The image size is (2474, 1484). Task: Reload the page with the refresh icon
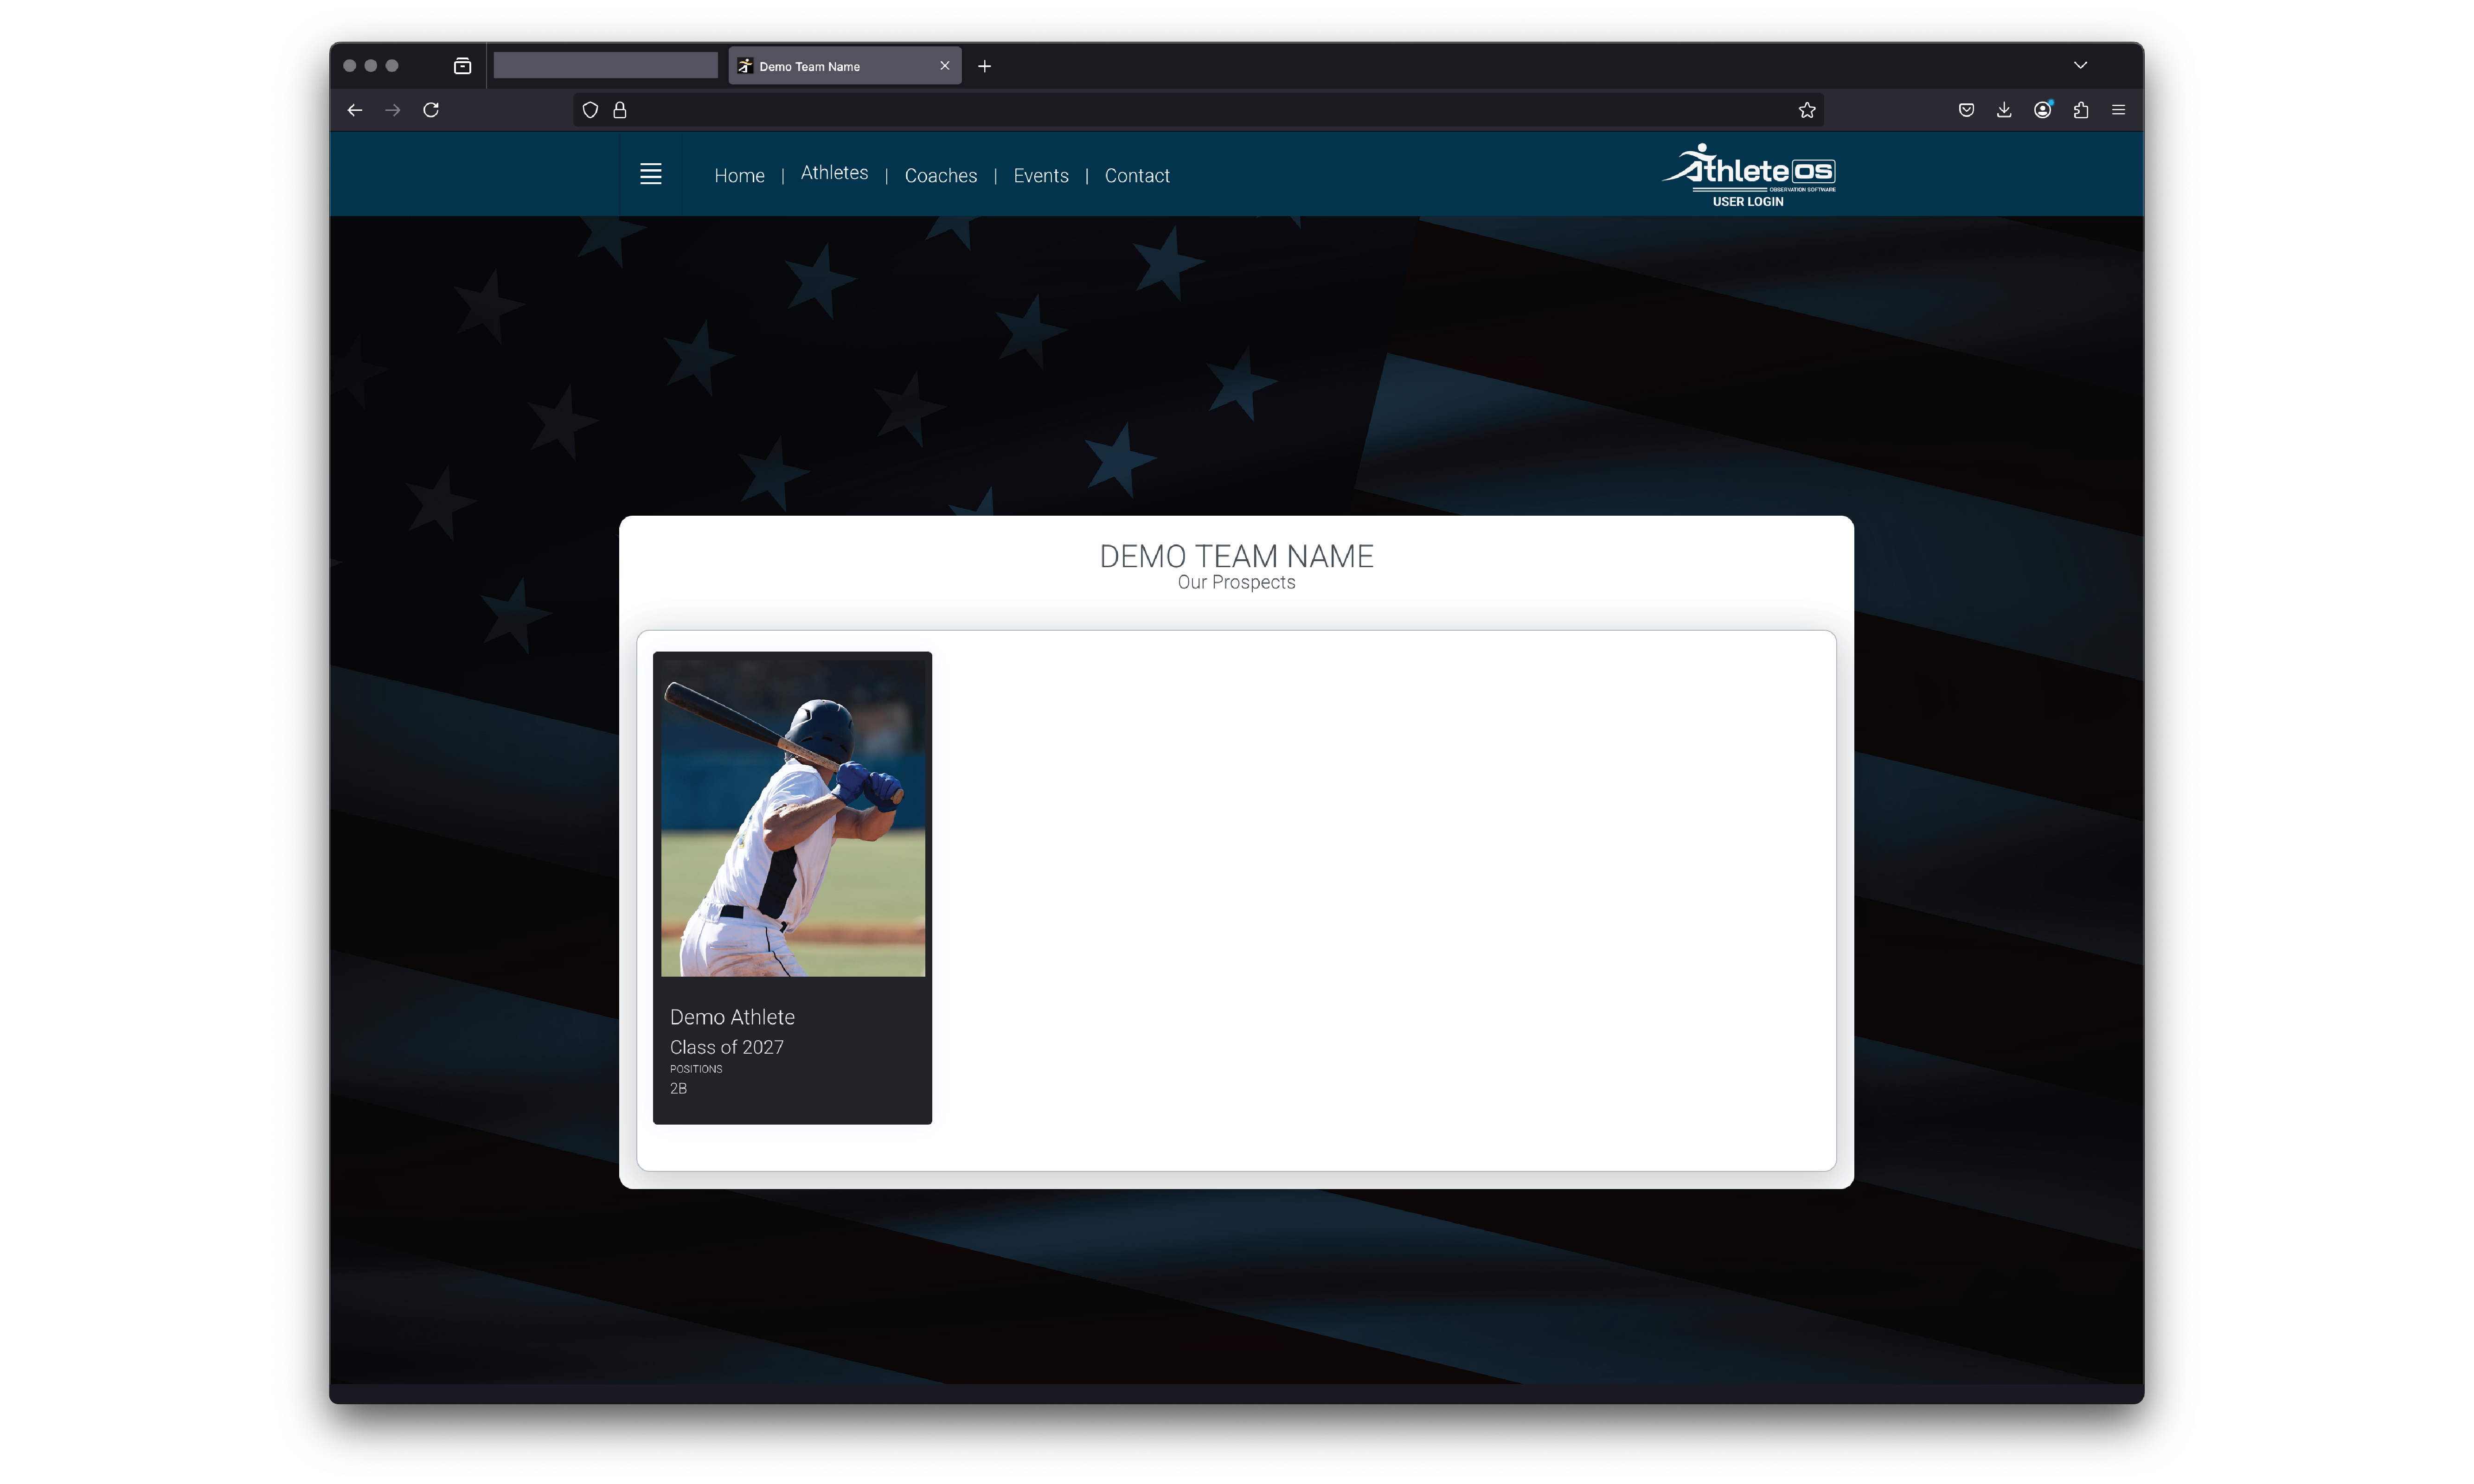431,110
